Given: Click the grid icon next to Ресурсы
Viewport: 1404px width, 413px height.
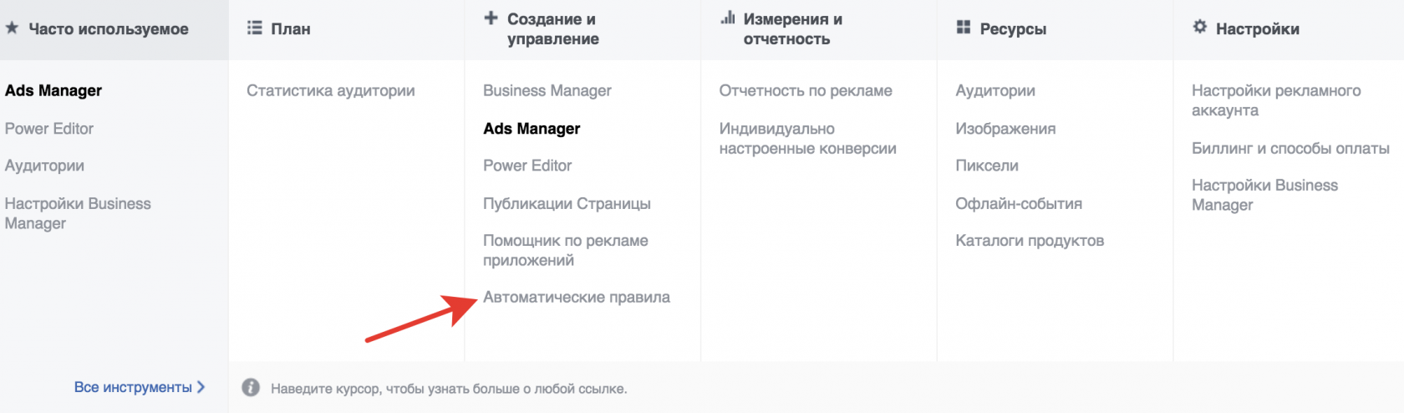Looking at the screenshot, I should [964, 28].
